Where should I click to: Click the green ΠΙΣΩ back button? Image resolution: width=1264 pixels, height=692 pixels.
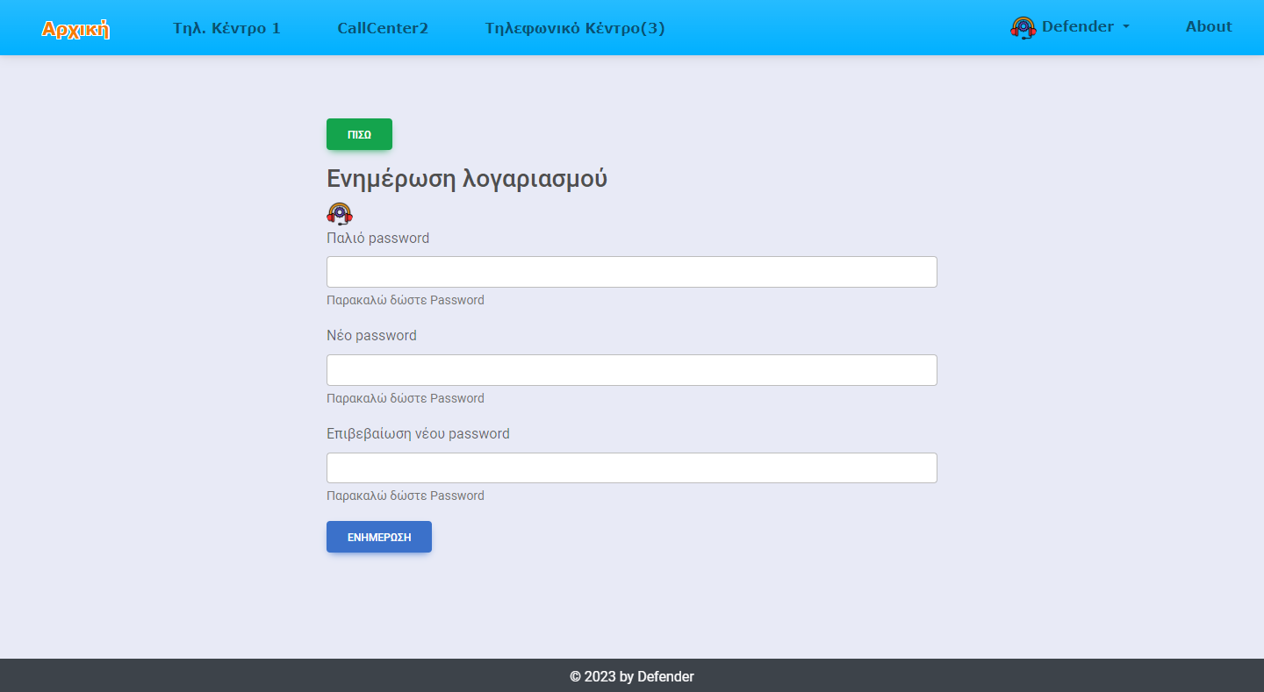tap(359, 134)
